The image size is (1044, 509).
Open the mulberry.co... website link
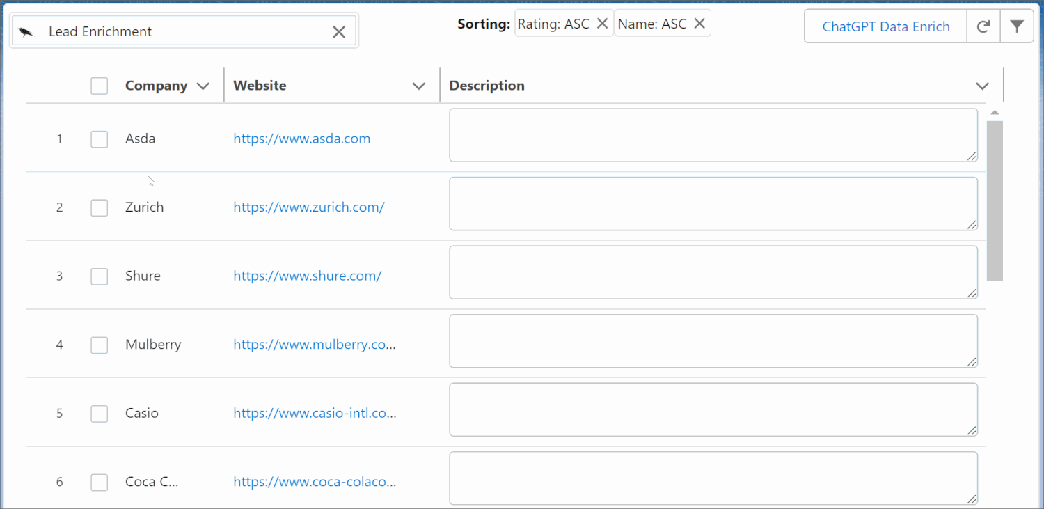(315, 345)
